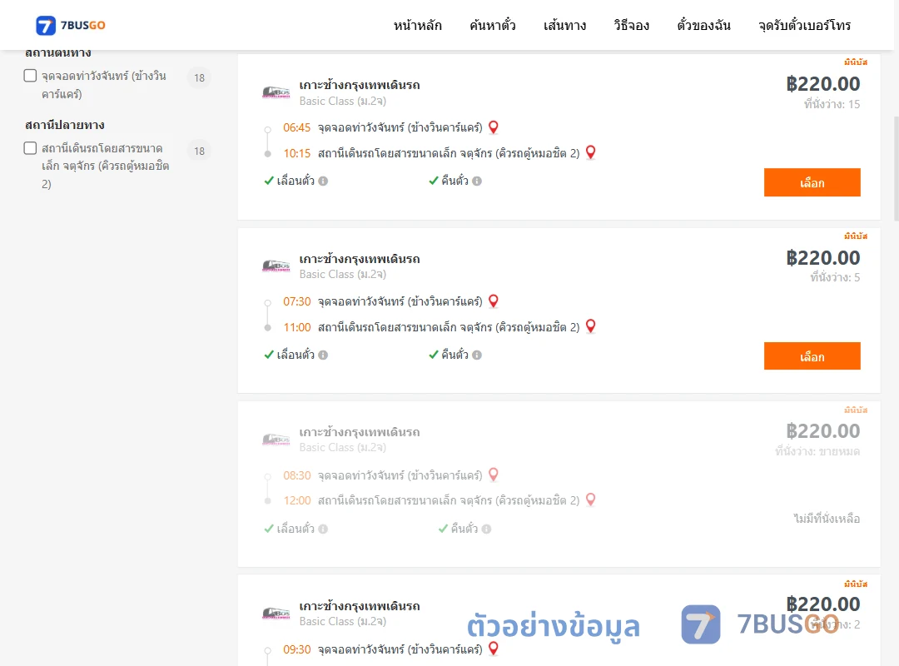Click the เลื่อนตั๋ว info icon for the 06:45 trip

323,181
